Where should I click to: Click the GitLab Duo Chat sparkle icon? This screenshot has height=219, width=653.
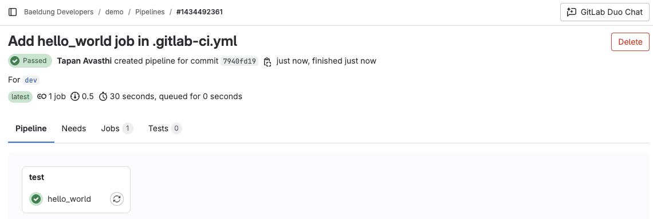pos(572,12)
